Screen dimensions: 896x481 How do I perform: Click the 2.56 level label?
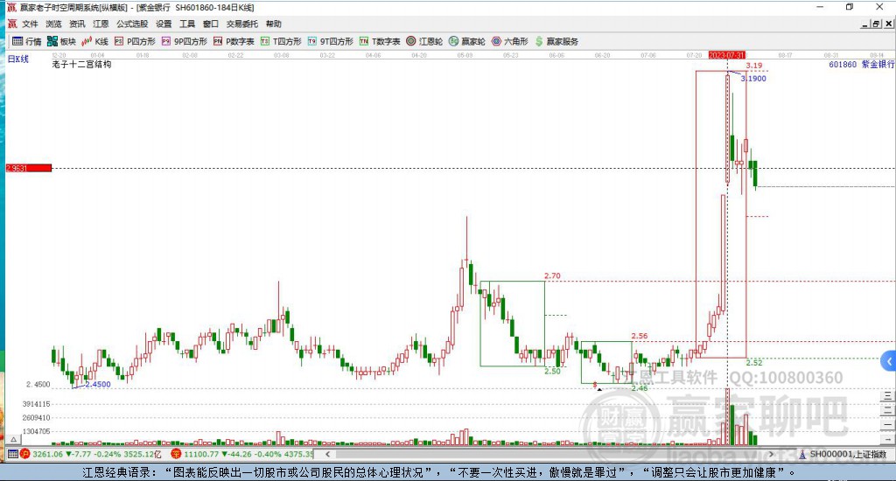tap(640, 336)
